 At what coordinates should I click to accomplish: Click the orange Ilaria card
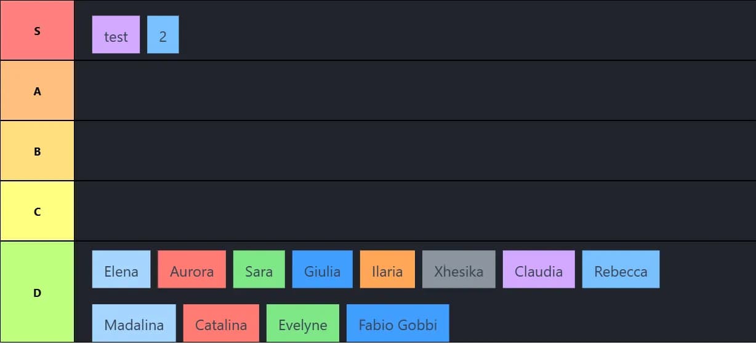click(x=387, y=270)
